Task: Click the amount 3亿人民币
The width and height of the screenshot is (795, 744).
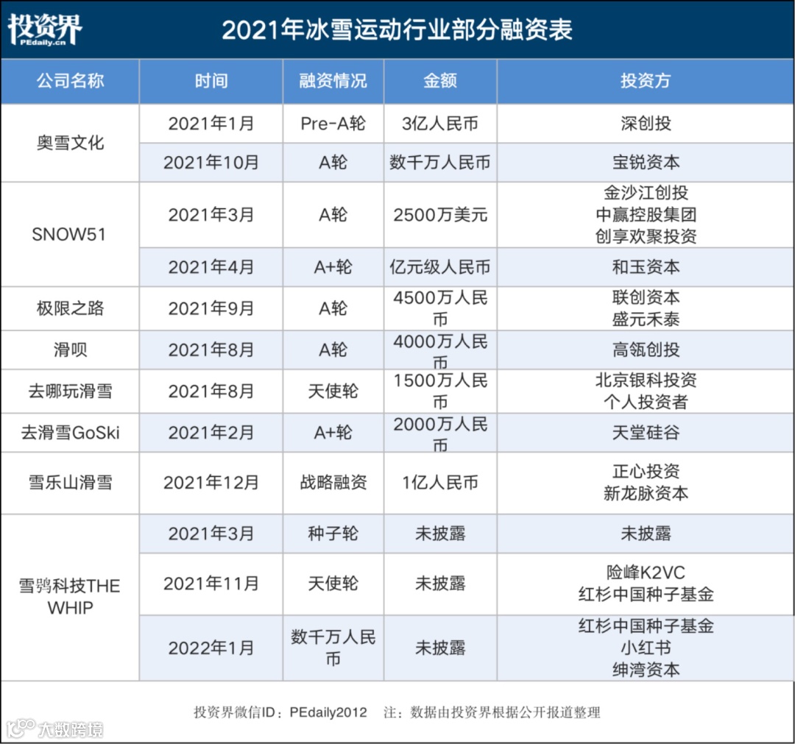Action: pos(440,124)
